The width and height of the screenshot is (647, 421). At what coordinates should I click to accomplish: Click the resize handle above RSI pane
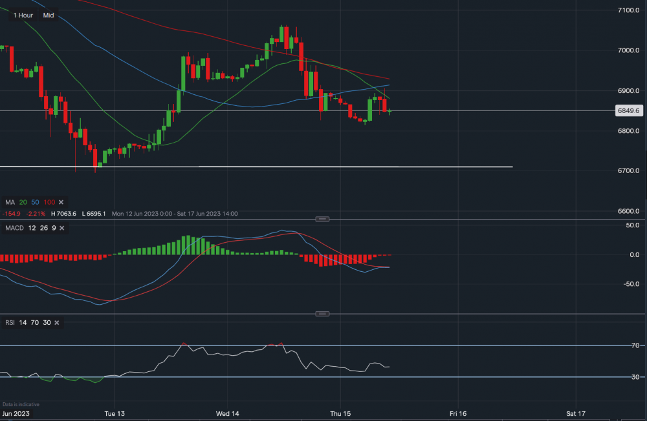(323, 314)
